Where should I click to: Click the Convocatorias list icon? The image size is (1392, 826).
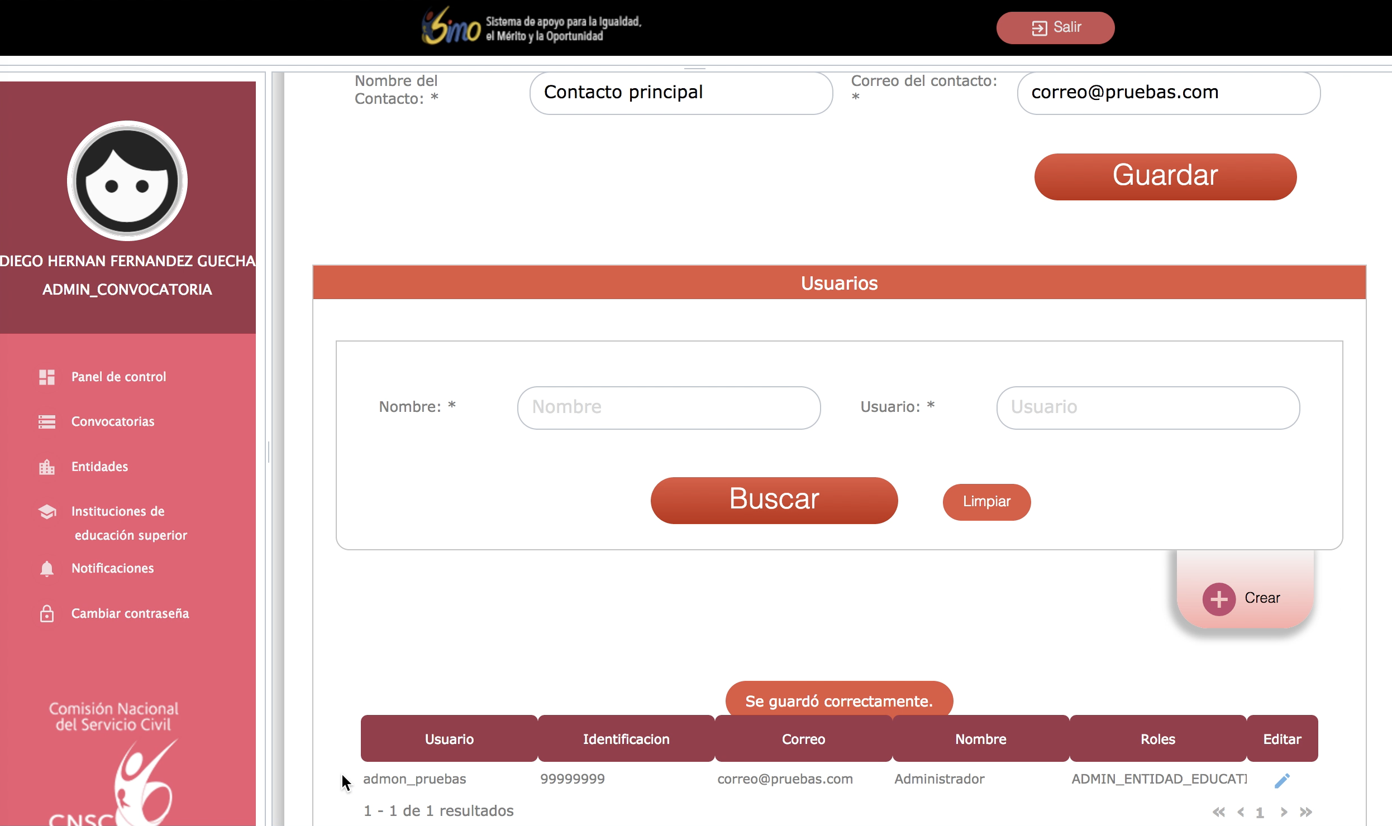coord(47,422)
